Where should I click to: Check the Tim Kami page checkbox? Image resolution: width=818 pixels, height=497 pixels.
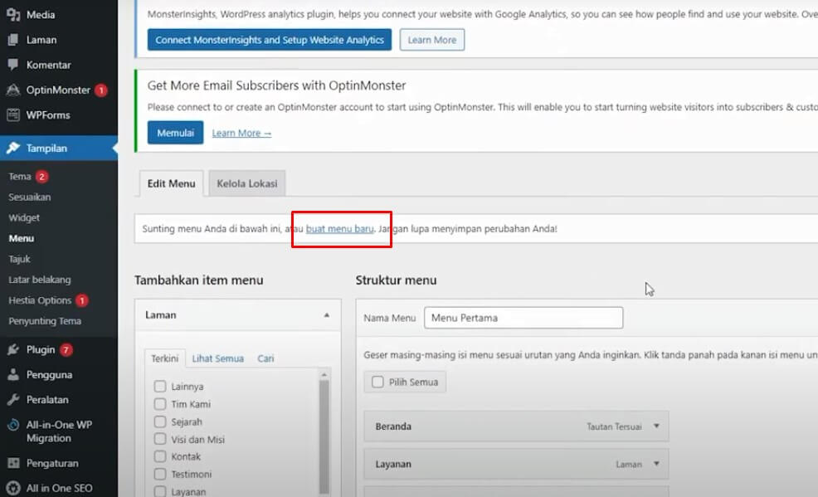160,404
